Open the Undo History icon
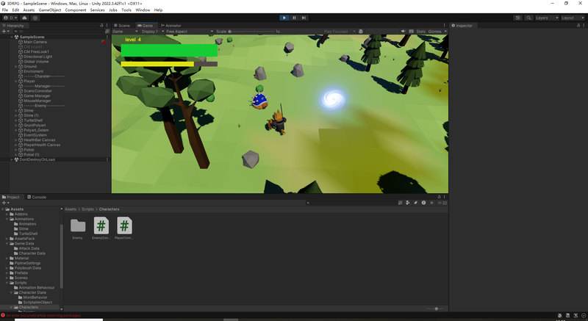The image size is (588, 321). (x=518, y=18)
